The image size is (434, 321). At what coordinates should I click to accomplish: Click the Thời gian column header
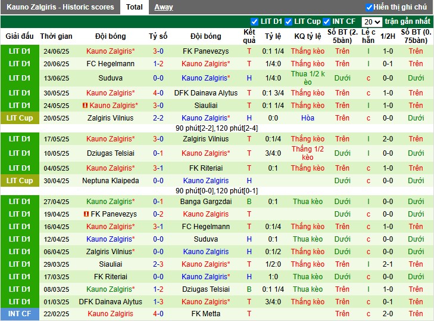click(x=56, y=36)
